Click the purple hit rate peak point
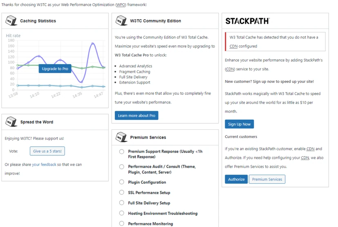Viewport: 338px width, 227px height. 93,43
